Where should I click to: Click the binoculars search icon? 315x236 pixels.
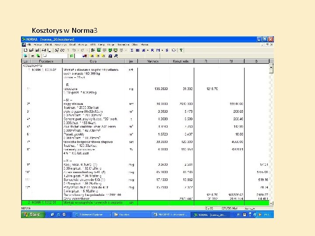click(110, 56)
